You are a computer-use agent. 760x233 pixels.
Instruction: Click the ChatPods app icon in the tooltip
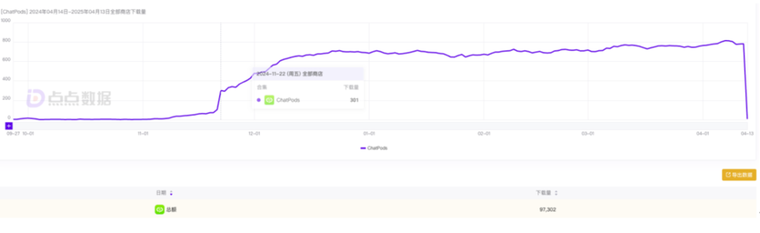pos(269,100)
